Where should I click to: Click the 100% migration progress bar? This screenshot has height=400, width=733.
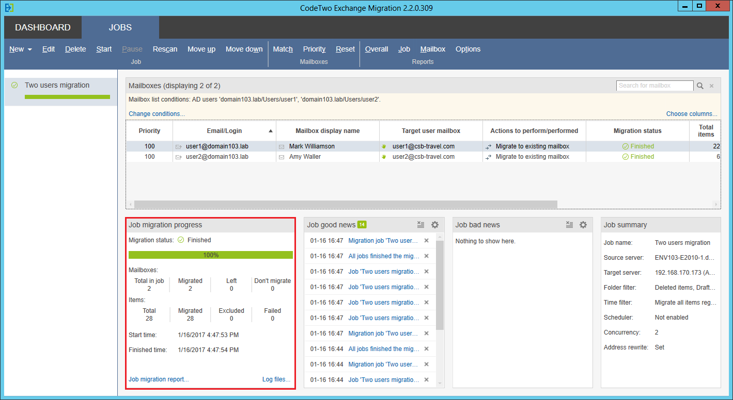210,254
